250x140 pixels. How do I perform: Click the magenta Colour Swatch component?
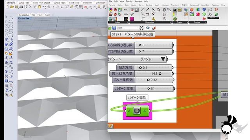pyautogui.click(x=132, y=19)
